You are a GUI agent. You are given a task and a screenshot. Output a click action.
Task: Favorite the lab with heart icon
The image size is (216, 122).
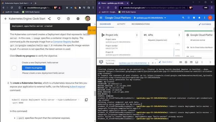pos(59,19)
